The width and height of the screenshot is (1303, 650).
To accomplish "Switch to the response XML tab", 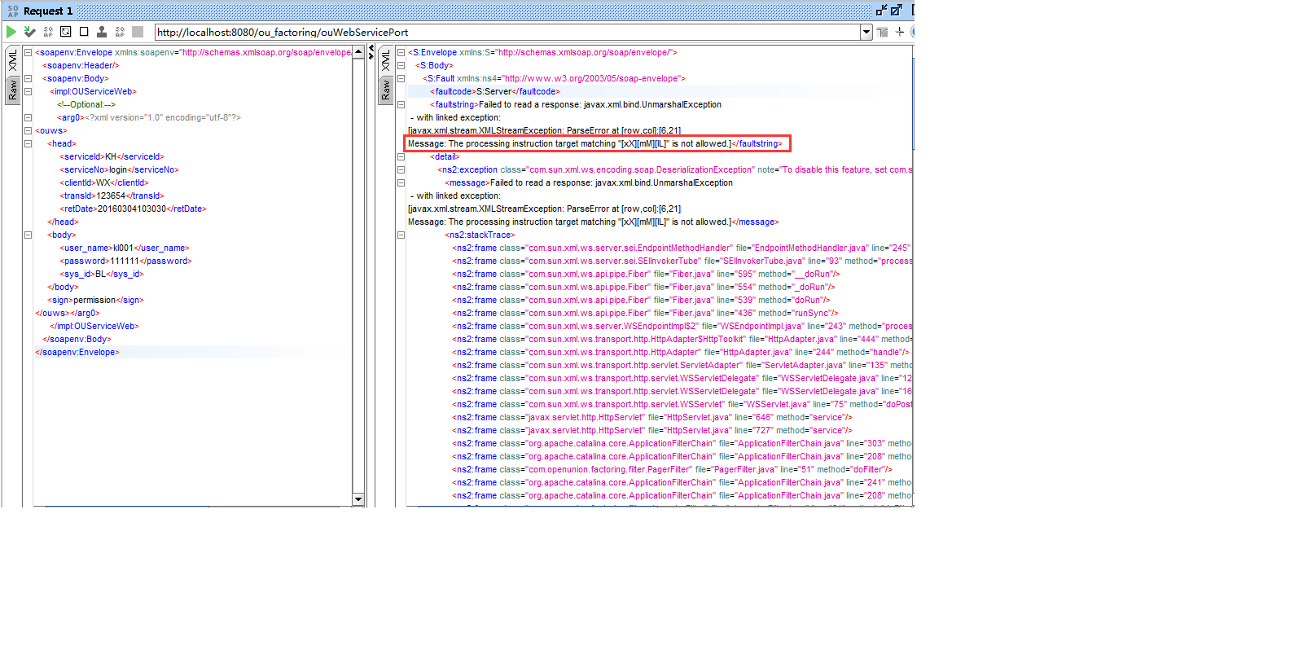I will (386, 59).
